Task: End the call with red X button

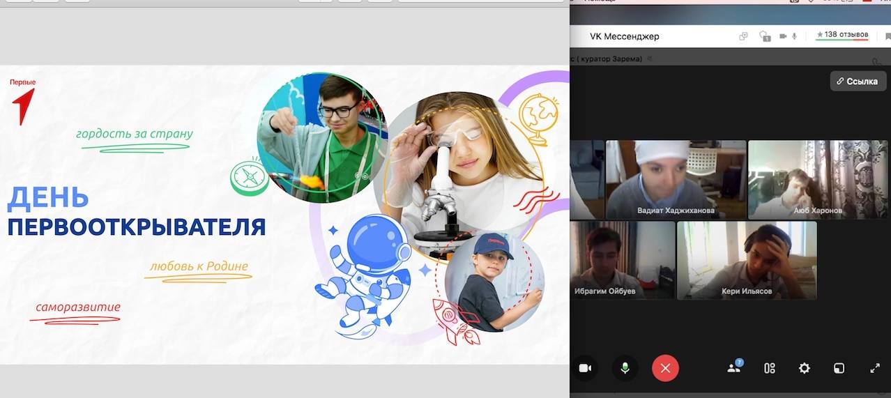Action: tap(665, 368)
